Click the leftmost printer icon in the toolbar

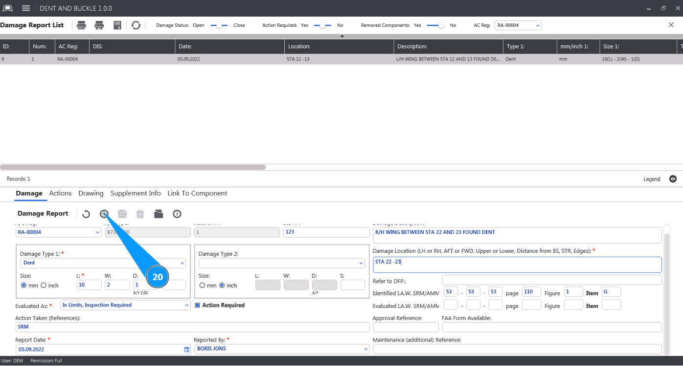82,25
